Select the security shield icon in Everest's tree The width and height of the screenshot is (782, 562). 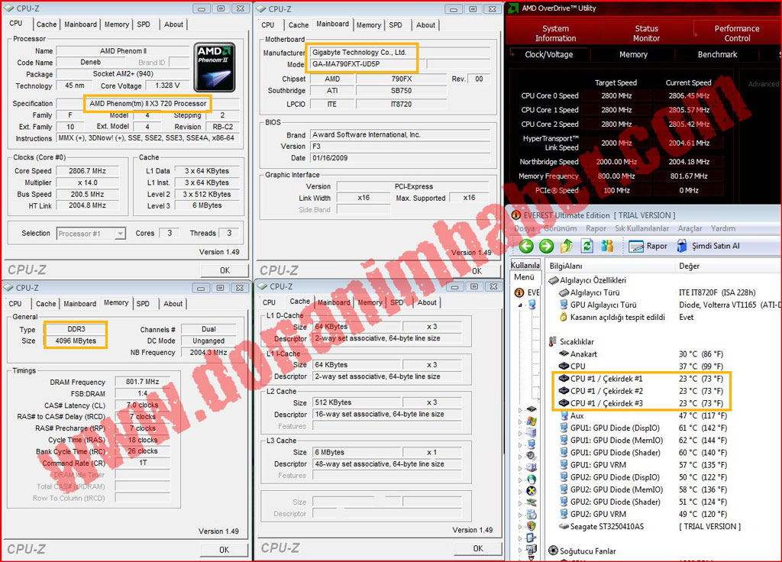click(x=532, y=527)
